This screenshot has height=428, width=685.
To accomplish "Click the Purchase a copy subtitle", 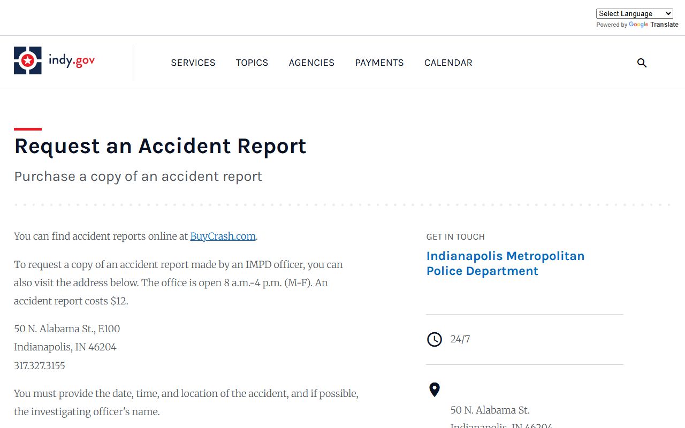I will pos(138,177).
